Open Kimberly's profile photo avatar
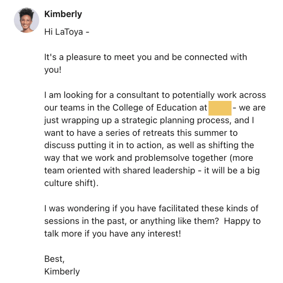This screenshot has height=283, width=283. (26, 20)
